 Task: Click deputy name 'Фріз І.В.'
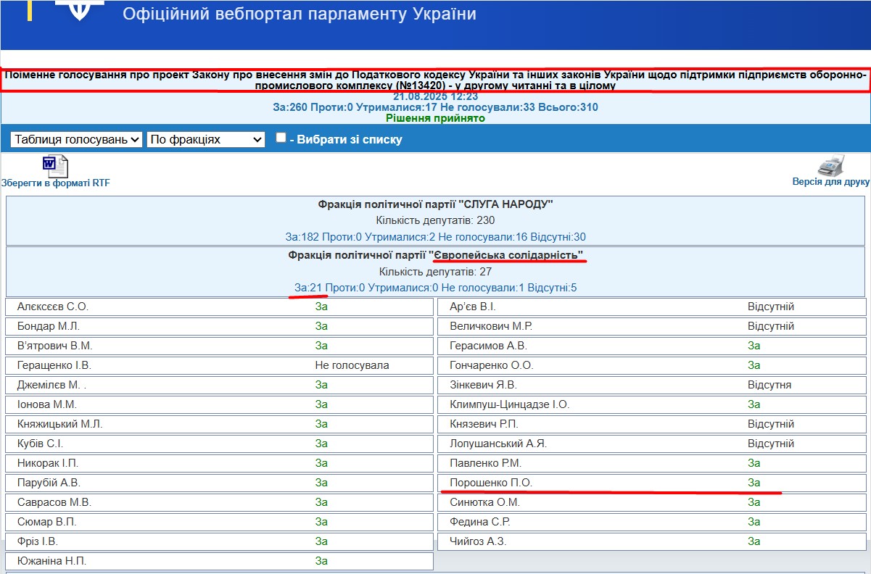pyautogui.click(x=37, y=541)
